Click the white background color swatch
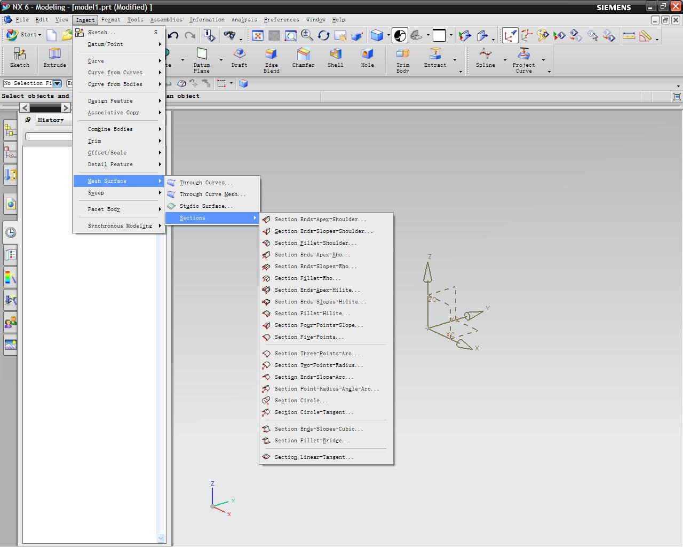The width and height of the screenshot is (683, 547). point(439,35)
